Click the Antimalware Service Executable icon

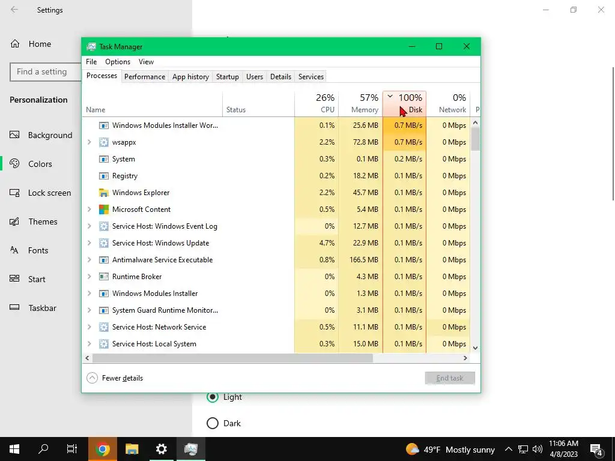pos(103,260)
